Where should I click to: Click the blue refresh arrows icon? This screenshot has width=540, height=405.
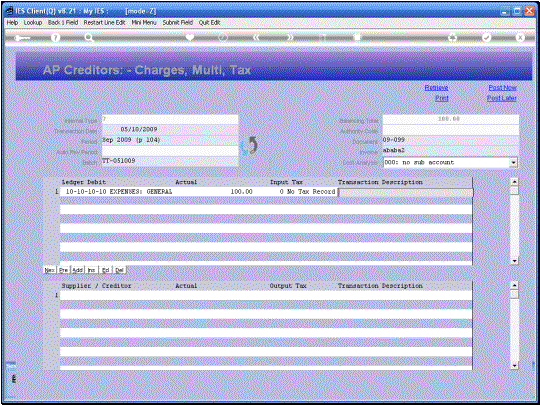point(249,146)
